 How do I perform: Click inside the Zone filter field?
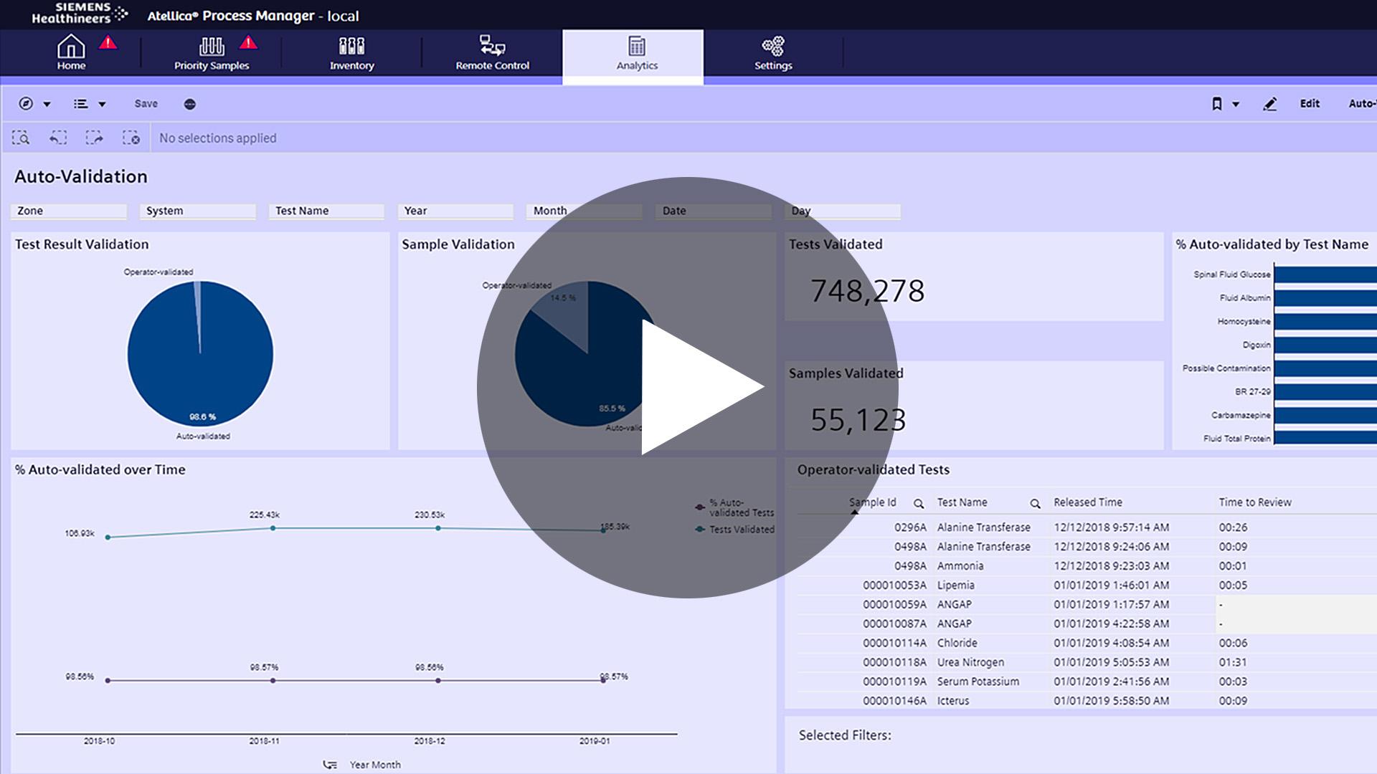point(68,211)
